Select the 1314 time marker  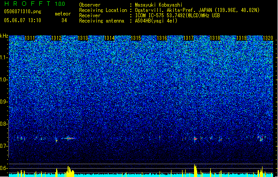tap(109, 38)
